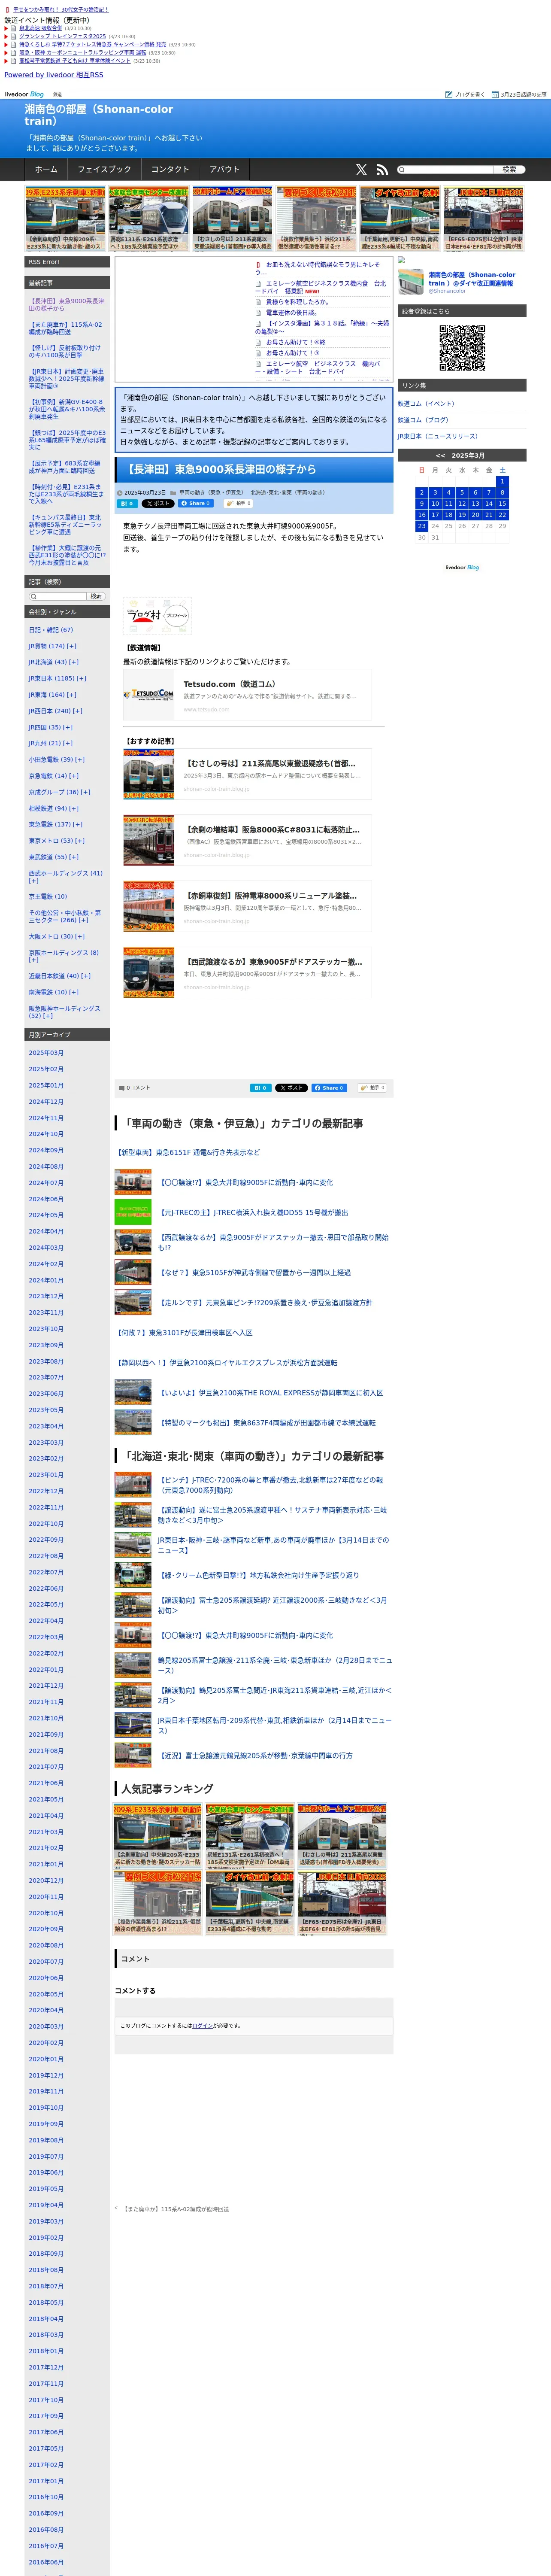Image resolution: width=551 pixels, height=2576 pixels.
Task: Click article title 【長津田】東急9000系長津田の様子から
Action: coord(221,469)
